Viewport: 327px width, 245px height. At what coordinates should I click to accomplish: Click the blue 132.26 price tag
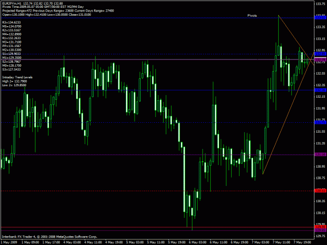point(321,90)
